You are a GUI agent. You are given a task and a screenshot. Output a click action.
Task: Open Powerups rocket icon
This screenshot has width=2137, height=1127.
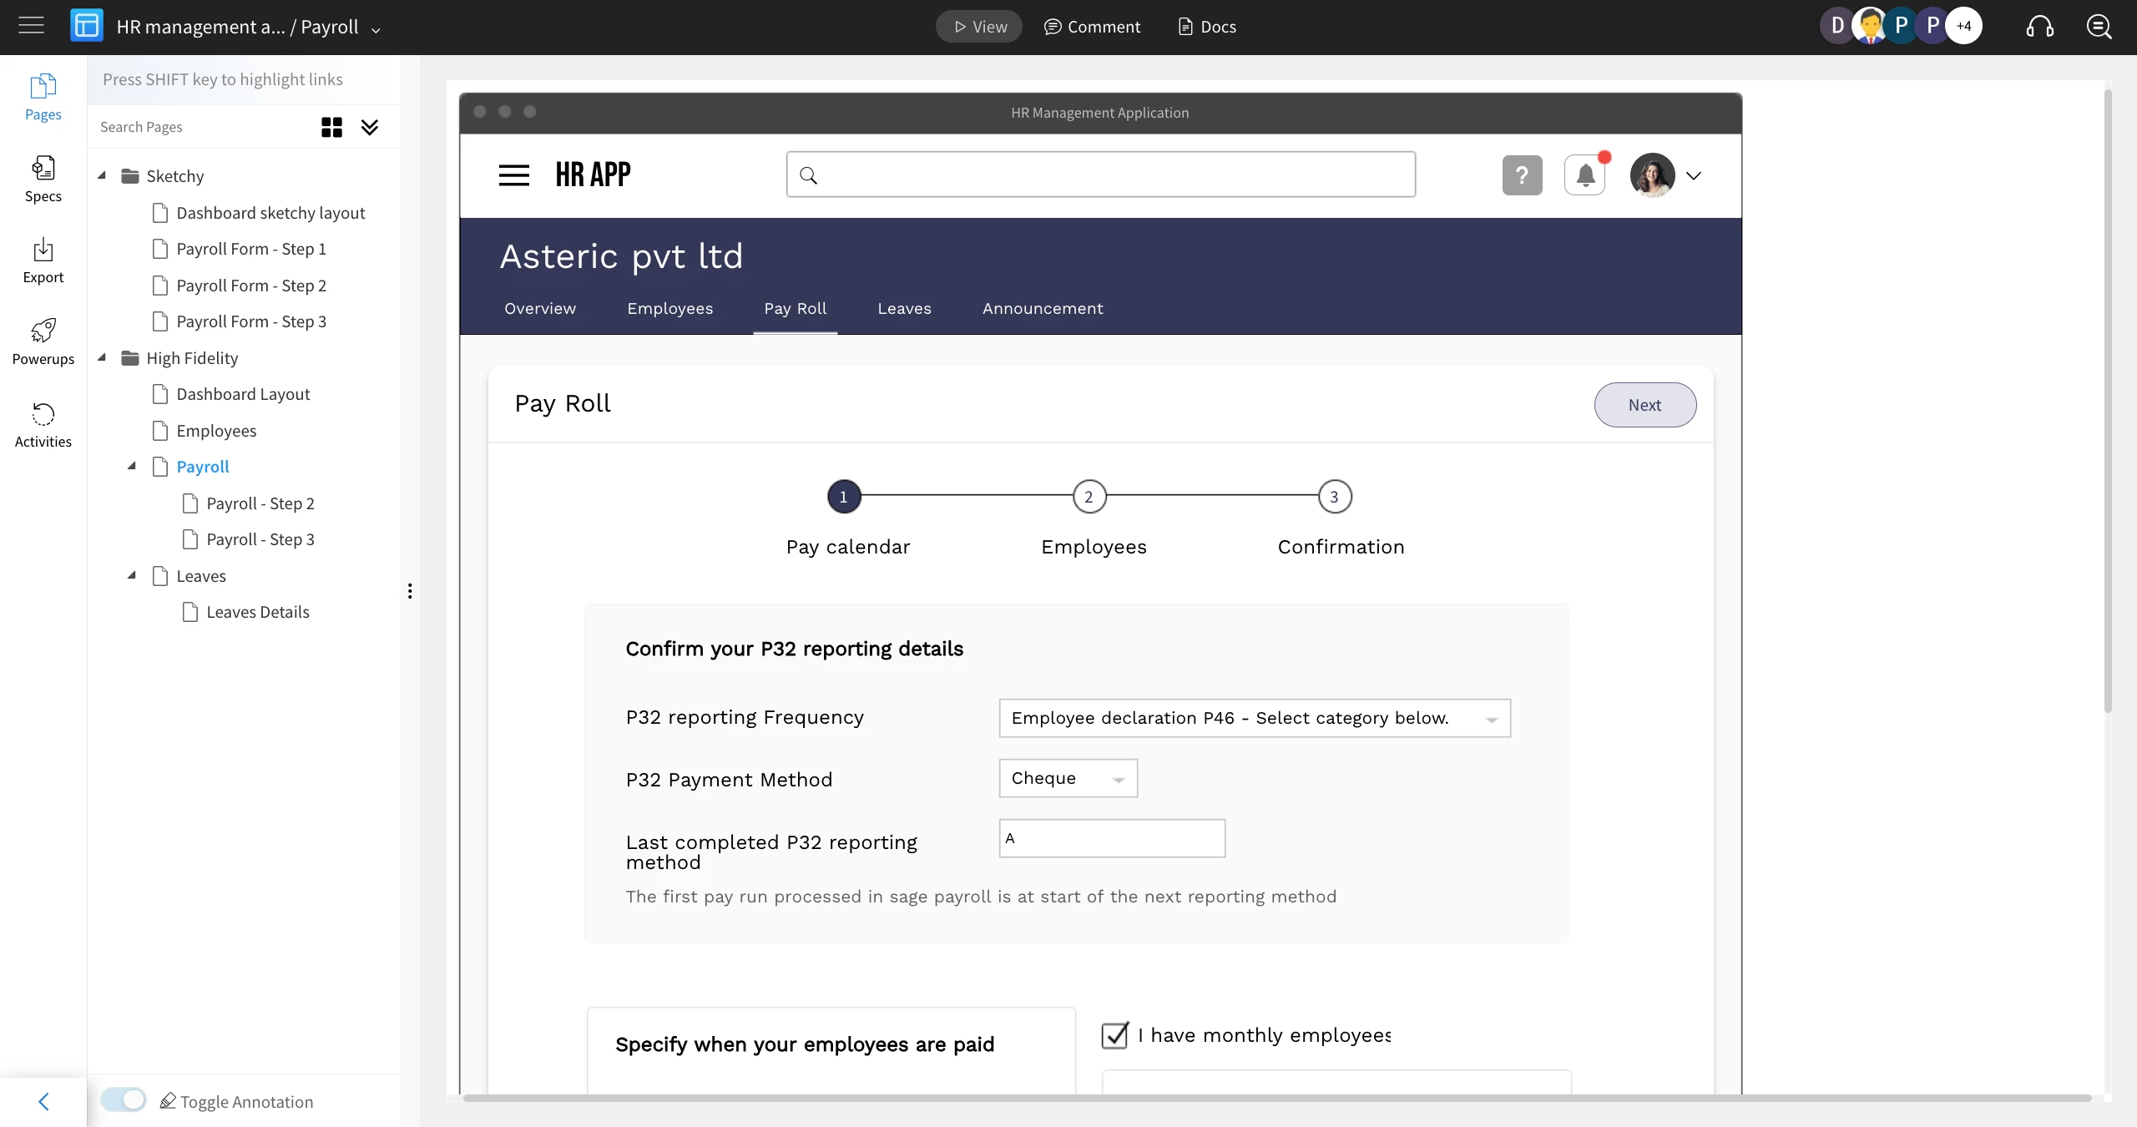coord(43,341)
